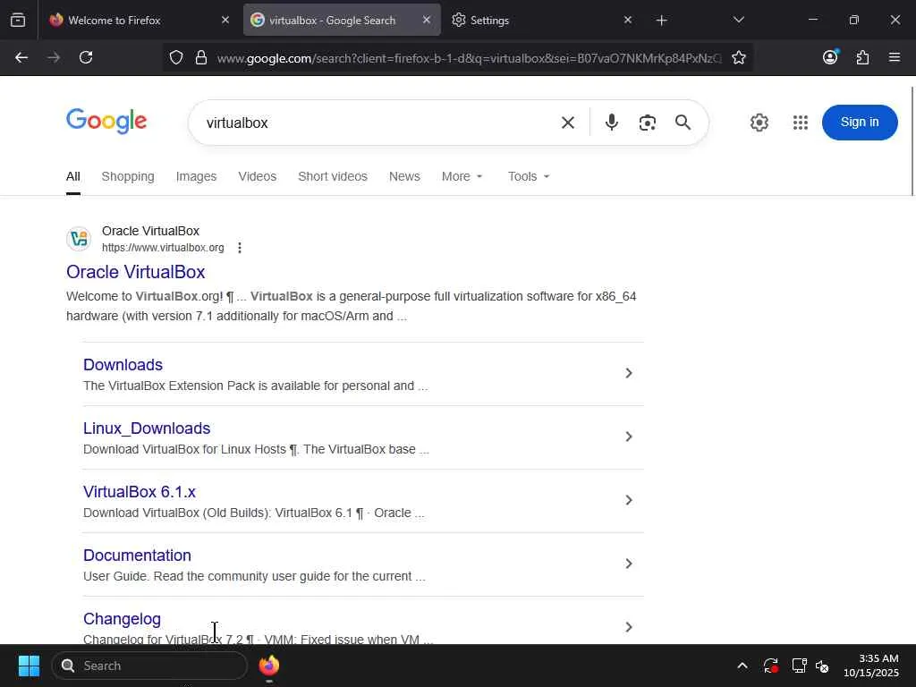Select Videos results tab

(257, 176)
